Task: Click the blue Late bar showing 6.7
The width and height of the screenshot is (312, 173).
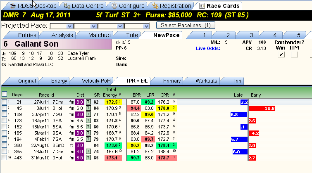Action: tap(239, 140)
